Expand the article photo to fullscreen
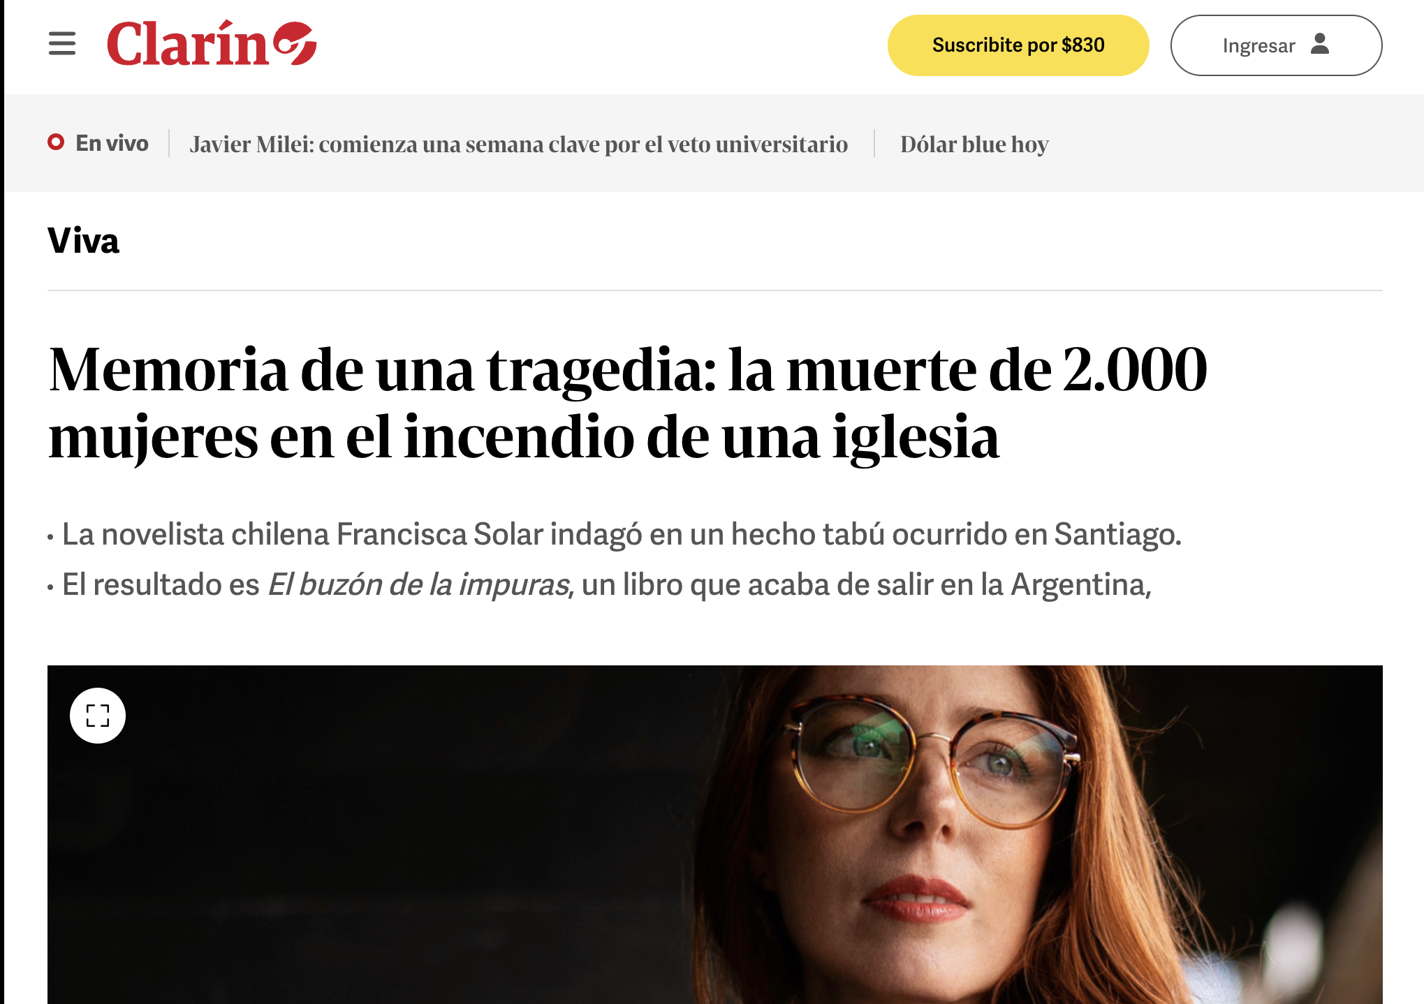Image resolution: width=1424 pixels, height=1004 pixels. (x=98, y=716)
